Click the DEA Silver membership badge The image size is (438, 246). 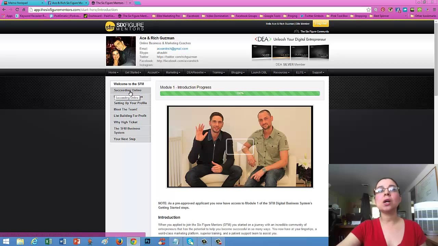261,52
